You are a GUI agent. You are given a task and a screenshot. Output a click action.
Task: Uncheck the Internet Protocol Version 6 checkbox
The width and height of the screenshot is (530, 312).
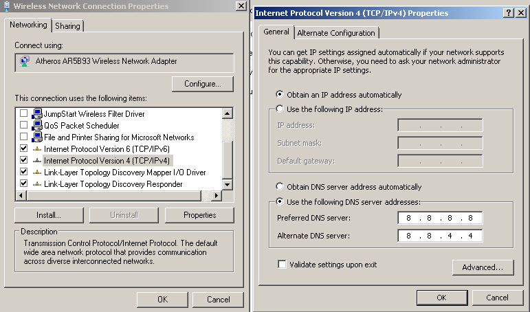(x=24, y=149)
